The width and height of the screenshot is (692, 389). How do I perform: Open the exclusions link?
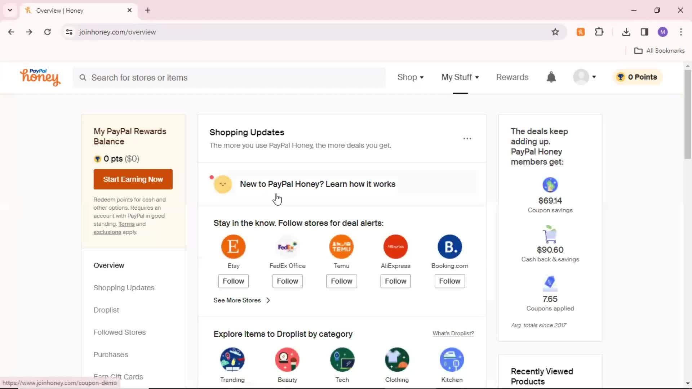coord(107,232)
